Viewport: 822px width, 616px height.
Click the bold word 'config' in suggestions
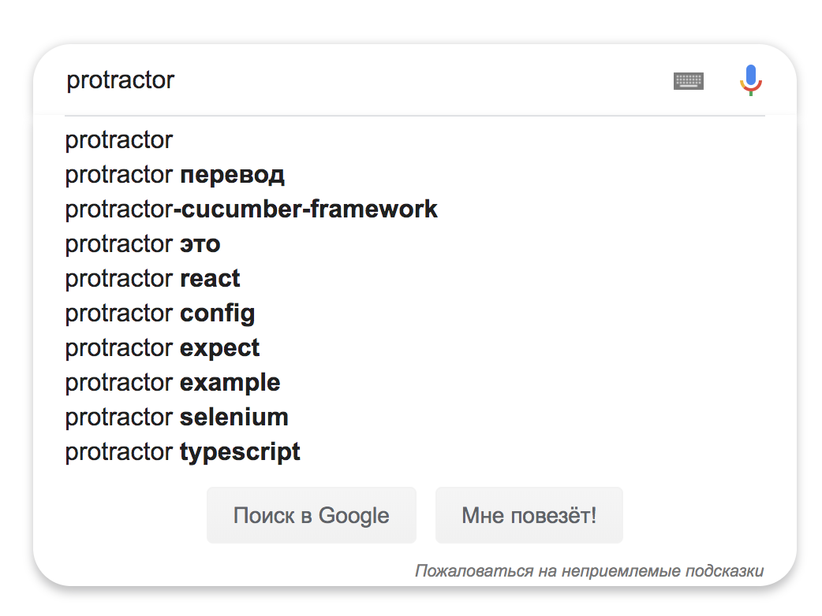[218, 314]
